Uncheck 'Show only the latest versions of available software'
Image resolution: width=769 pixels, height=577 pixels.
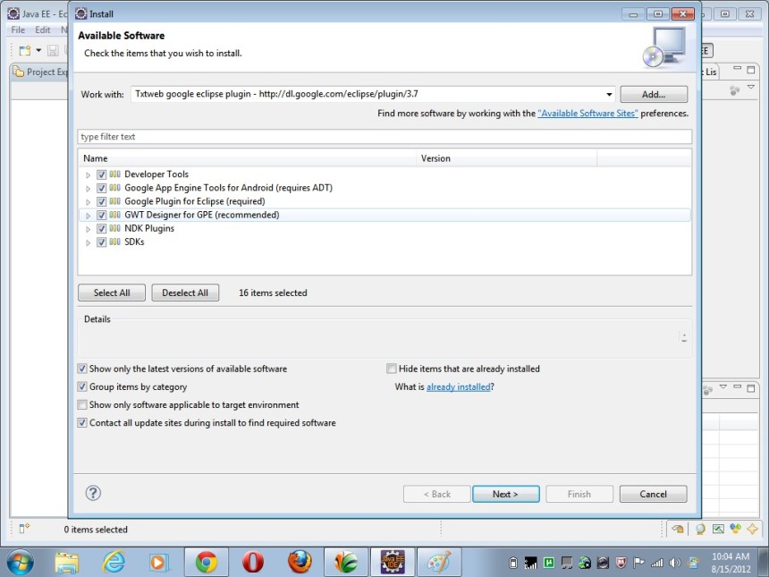(81, 369)
